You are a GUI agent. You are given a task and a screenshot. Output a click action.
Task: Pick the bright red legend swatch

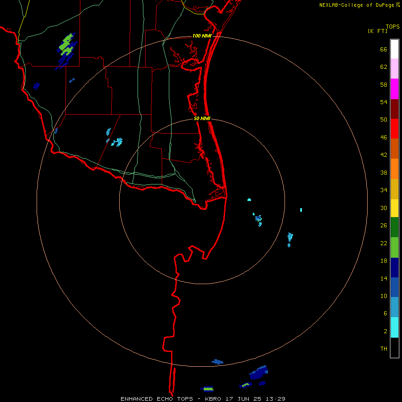[394, 129]
